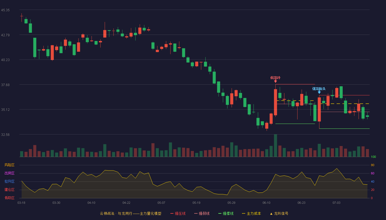Click the 04-10 date label
Viewport: 386px width, 220px height.
(x=91, y=203)
